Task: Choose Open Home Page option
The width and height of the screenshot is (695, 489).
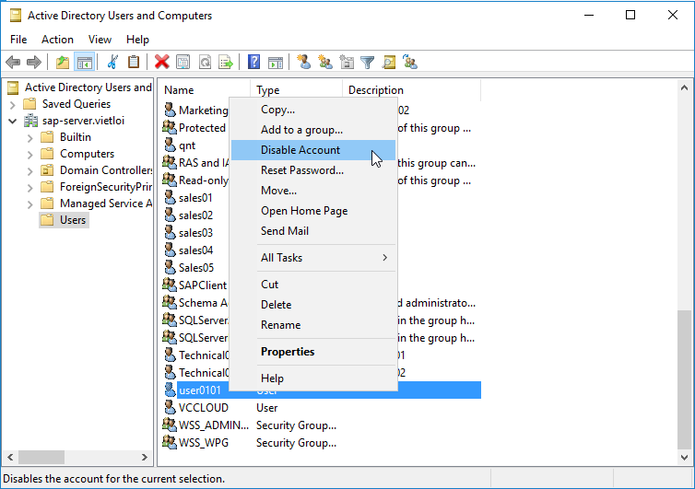Action: (312, 211)
